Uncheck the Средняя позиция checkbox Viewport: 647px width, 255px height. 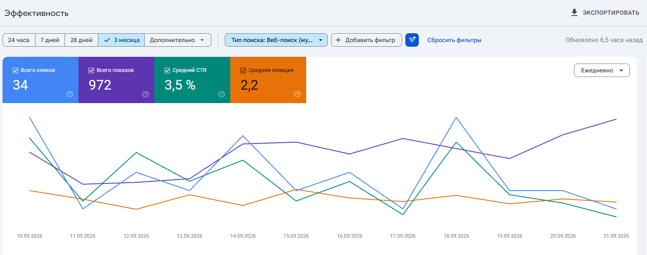[x=243, y=70]
